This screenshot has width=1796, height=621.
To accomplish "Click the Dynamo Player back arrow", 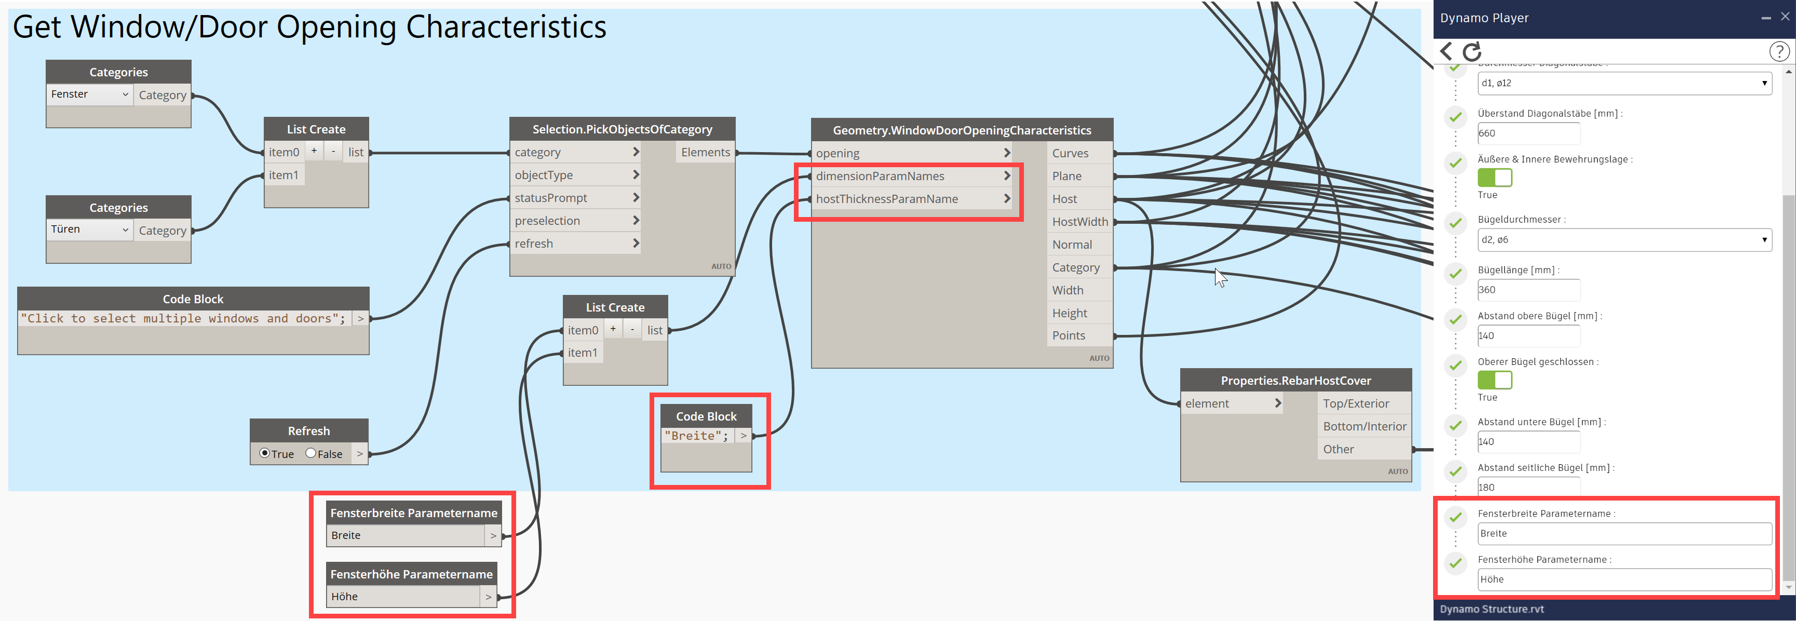I will tap(1446, 51).
